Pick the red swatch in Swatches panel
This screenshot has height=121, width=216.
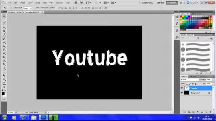tap(181, 16)
